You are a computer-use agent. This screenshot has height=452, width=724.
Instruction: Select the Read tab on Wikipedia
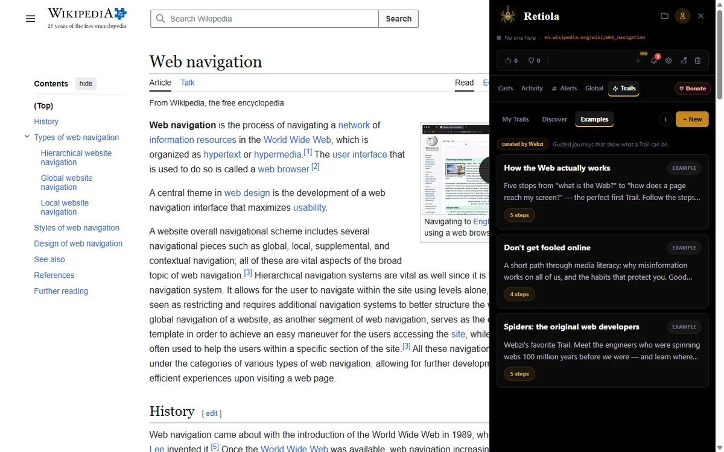(464, 83)
